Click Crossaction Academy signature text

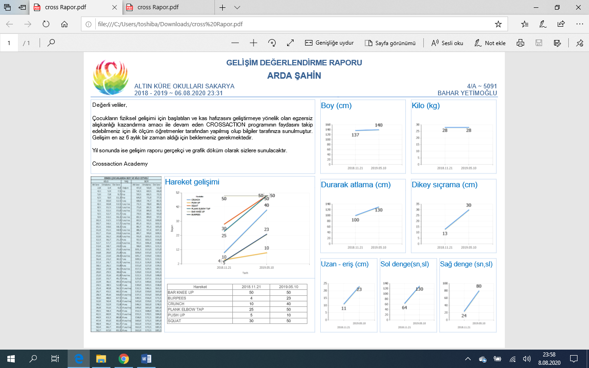[x=120, y=164]
